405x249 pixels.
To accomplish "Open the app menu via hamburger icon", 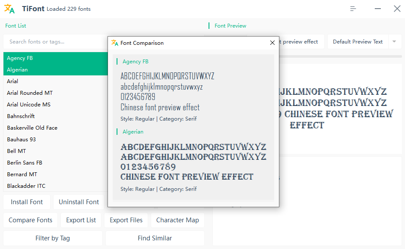I will click(x=353, y=8).
